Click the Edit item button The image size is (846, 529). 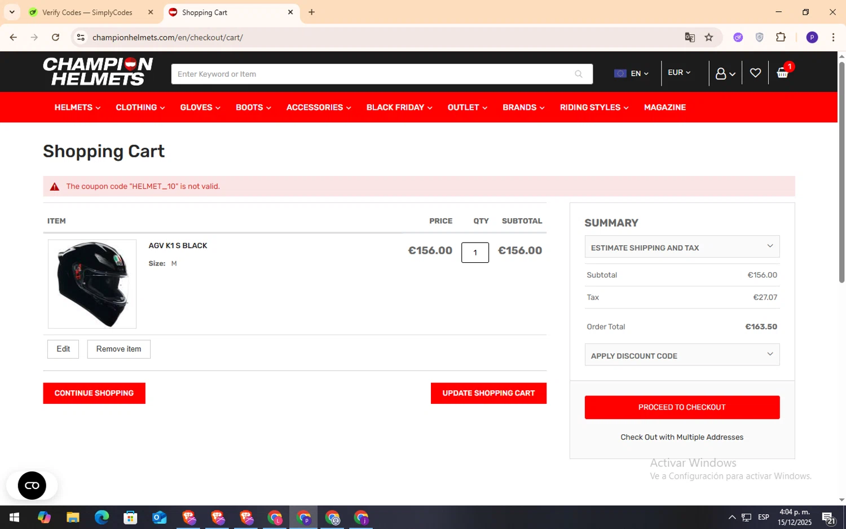[63, 349]
